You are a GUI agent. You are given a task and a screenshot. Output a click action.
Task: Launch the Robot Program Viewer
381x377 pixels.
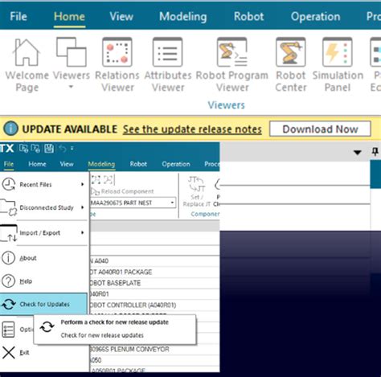pyautogui.click(x=232, y=65)
